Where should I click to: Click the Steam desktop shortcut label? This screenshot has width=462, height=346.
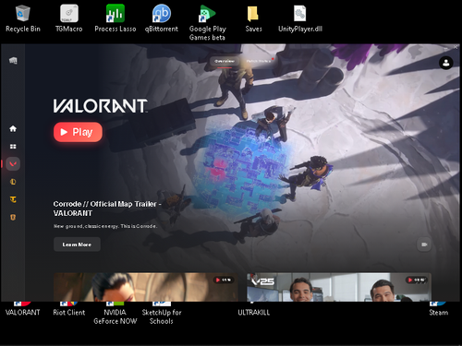point(439,313)
